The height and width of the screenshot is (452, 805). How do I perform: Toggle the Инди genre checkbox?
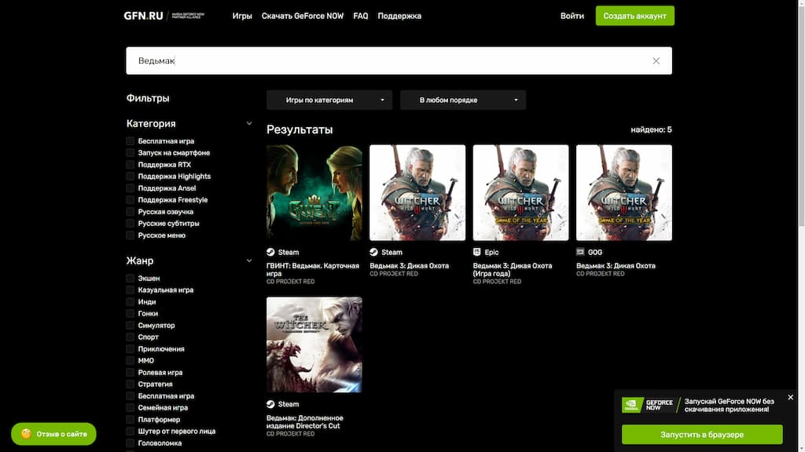130,302
